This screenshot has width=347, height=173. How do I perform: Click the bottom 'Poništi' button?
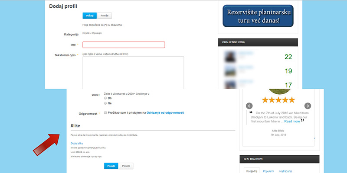pos(126,166)
